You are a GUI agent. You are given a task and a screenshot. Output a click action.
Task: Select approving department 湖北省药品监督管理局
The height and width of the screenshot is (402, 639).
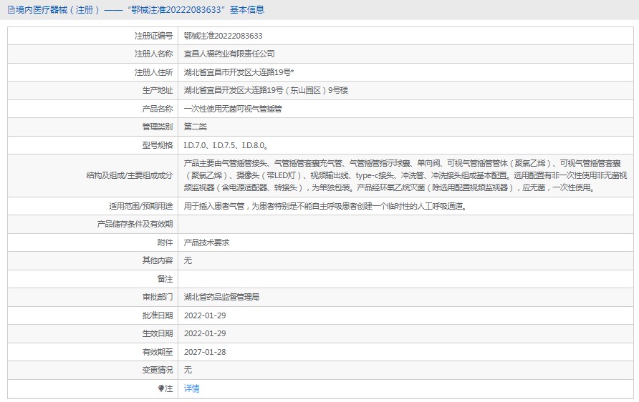pos(221,297)
